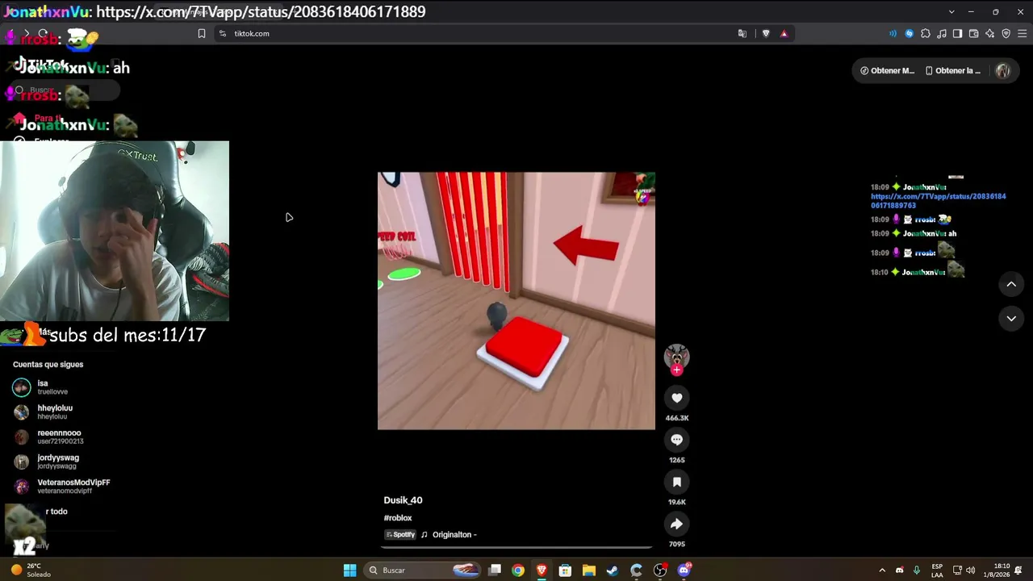Open the Brave Shields lion icon
This screenshot has height=581, width=1033.
pyautogui.click(x=766, y=33)
